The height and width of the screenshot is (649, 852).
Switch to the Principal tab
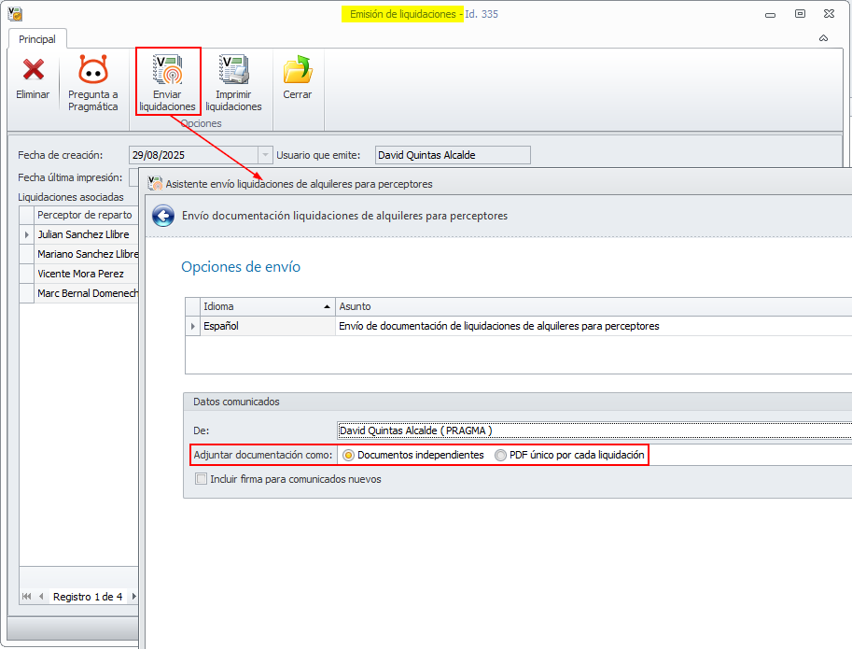(x=37, y=39)
